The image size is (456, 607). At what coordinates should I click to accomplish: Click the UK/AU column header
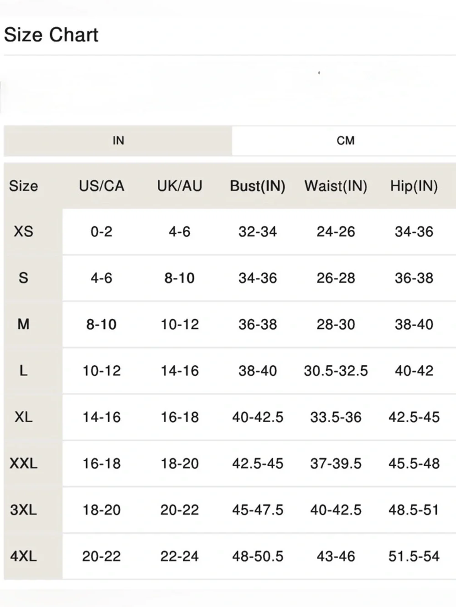pyautogui.click(x=180, y=186)
